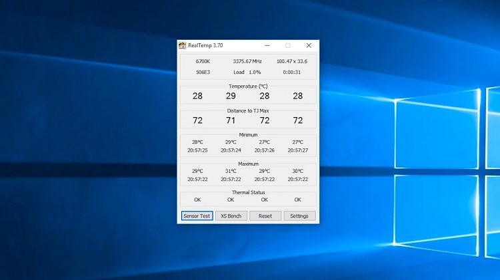This screenshot has width=500, height=280.
Task: Click the Thermal Status label
Action: point(248,192)
